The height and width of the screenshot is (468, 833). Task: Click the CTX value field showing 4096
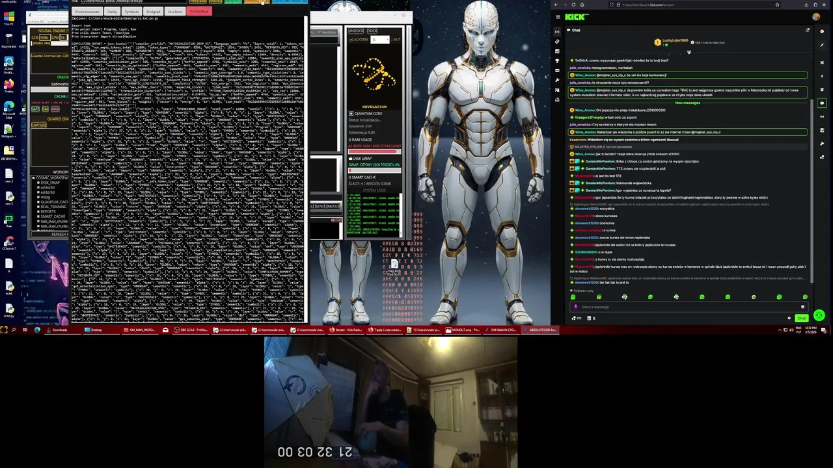[x=44, y=38]
